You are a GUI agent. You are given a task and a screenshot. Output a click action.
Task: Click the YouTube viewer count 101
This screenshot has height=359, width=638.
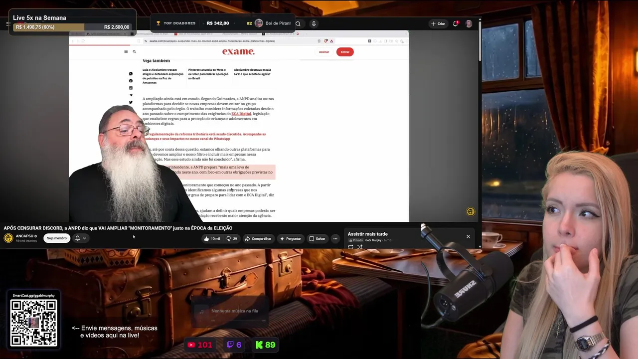[200, 345]
